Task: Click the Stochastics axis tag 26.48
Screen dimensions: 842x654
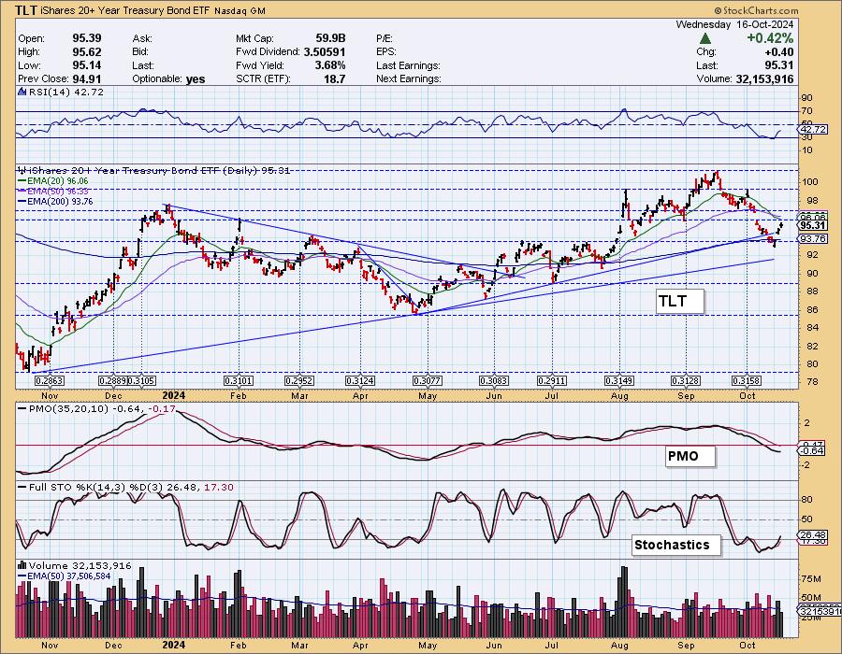Action: tap(813, 534)
